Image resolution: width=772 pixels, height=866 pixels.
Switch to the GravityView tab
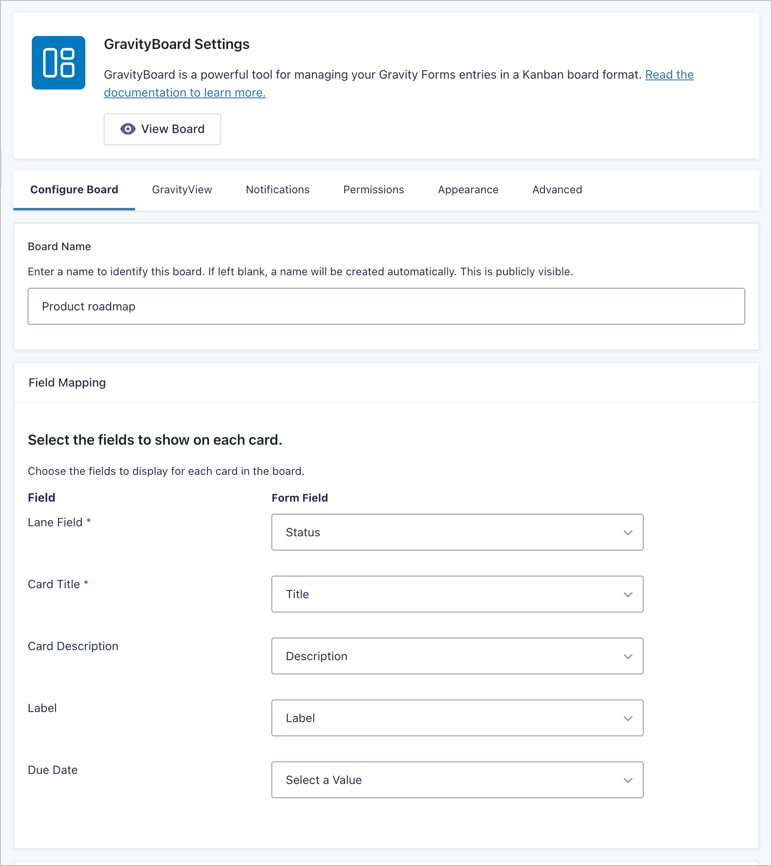(182, 190)
